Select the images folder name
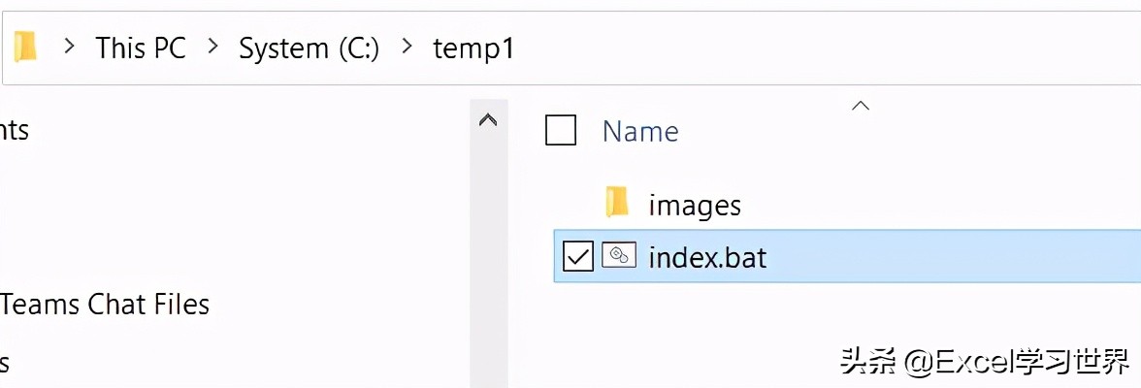This screenshot has height=388, width=1141. pos(695,205)
